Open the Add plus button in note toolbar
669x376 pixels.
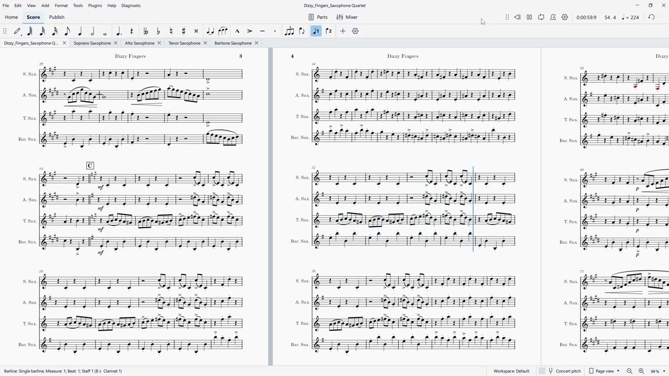(343, 31)
